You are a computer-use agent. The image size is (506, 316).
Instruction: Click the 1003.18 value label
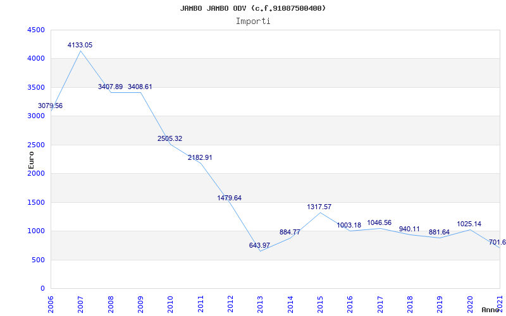(349, 225)
